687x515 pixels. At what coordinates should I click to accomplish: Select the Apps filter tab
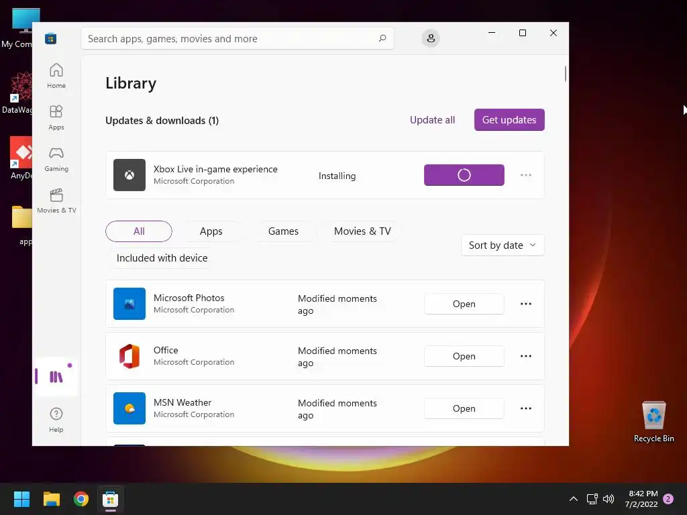[x=211, y=231]
